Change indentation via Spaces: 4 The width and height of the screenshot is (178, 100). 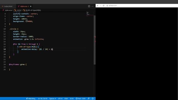click(53, 99)
